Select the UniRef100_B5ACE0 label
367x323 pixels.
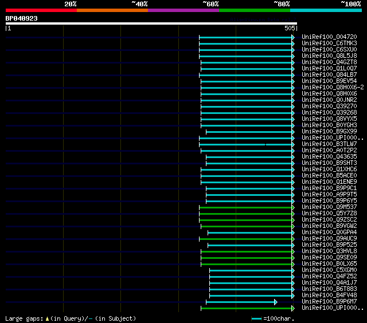329,176
